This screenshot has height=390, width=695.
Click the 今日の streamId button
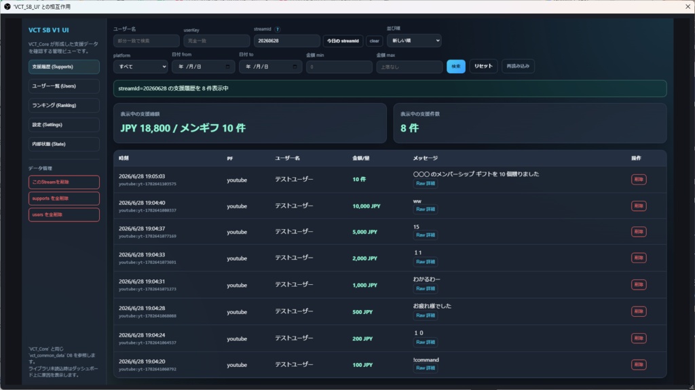[x=343, y=41]
